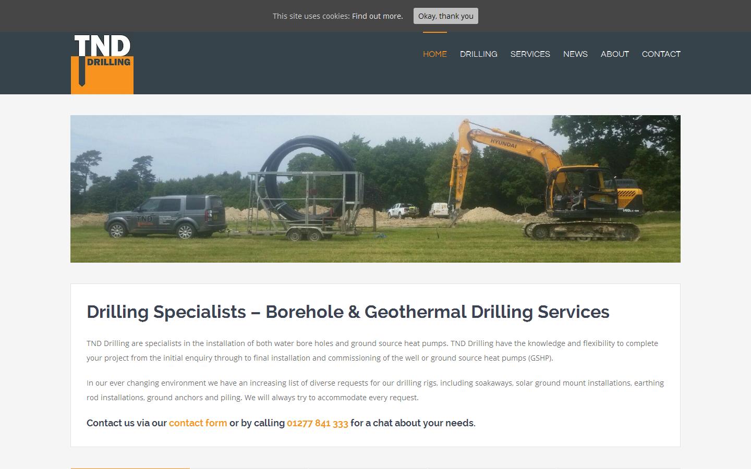Click the This site uses cookies text
This screenshot has height=469, width=751.
point(311,16)
